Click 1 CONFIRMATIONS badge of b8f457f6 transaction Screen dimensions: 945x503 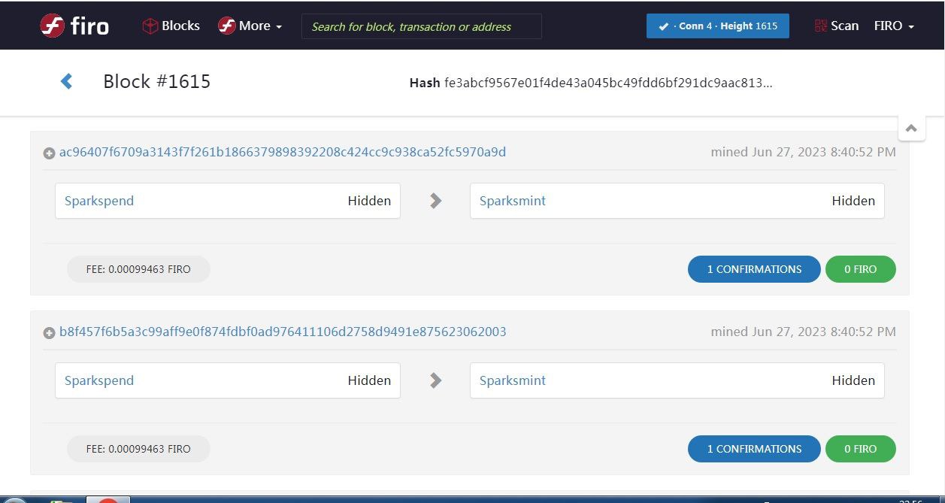tap(754, 449)
